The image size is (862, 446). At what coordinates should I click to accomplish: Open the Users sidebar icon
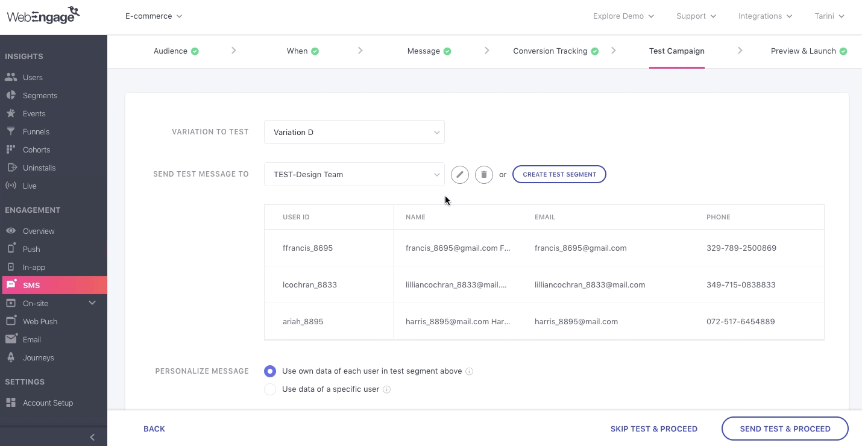(x=11, y=77)
